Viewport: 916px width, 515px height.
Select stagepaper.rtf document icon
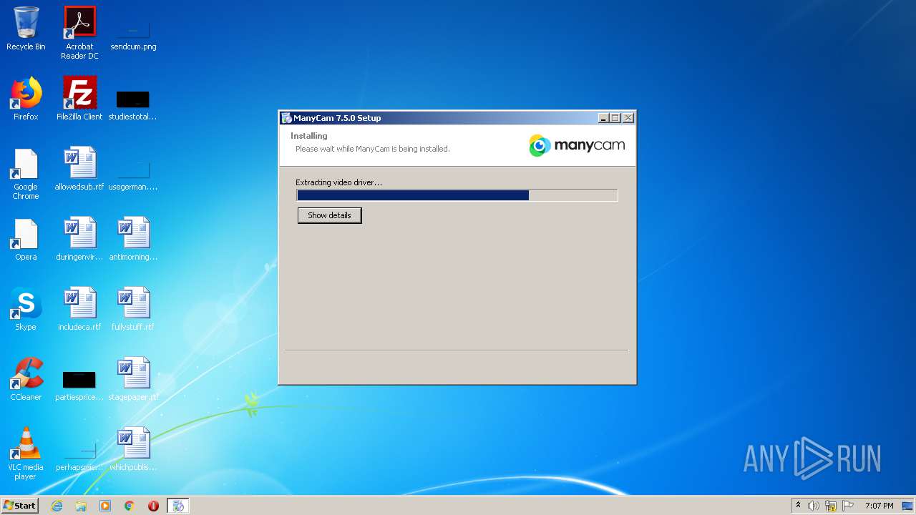133,379
